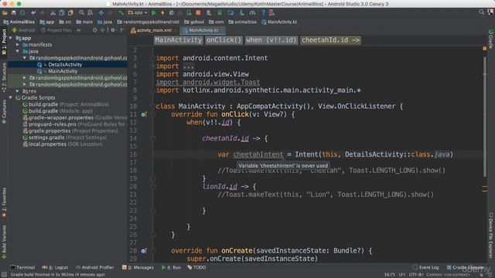The height and width of the screenshot is (278, 495).
Task: Select DetailsActivity in the project tree
Action: 65,65
